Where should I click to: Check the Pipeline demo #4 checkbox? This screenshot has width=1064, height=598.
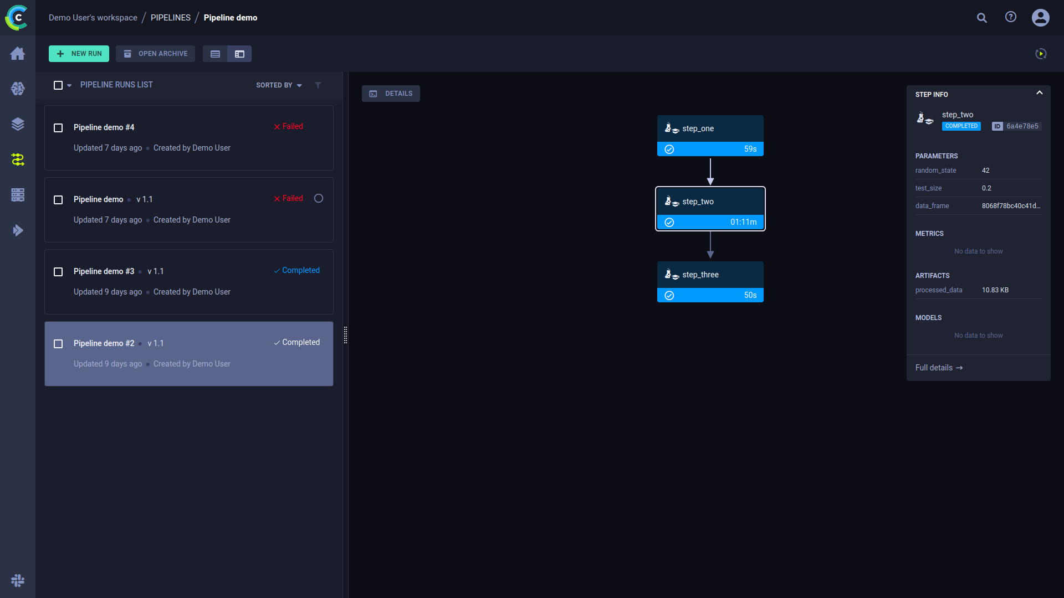(58, 128)
